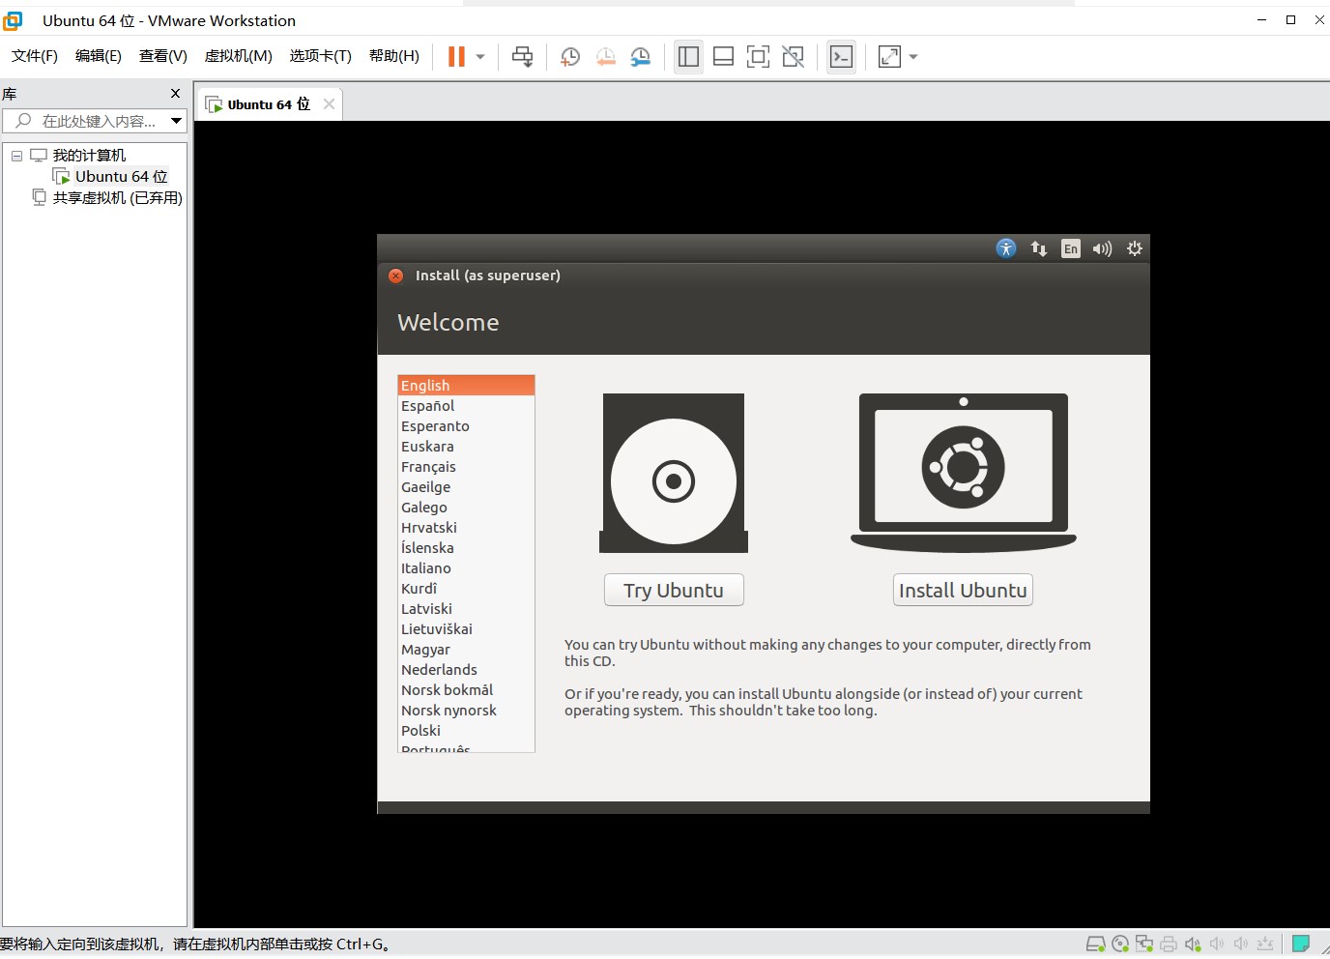The image size is (1330, 959).
Task: Click the Pause virtual machine icon
Action: tap(456, 57)
